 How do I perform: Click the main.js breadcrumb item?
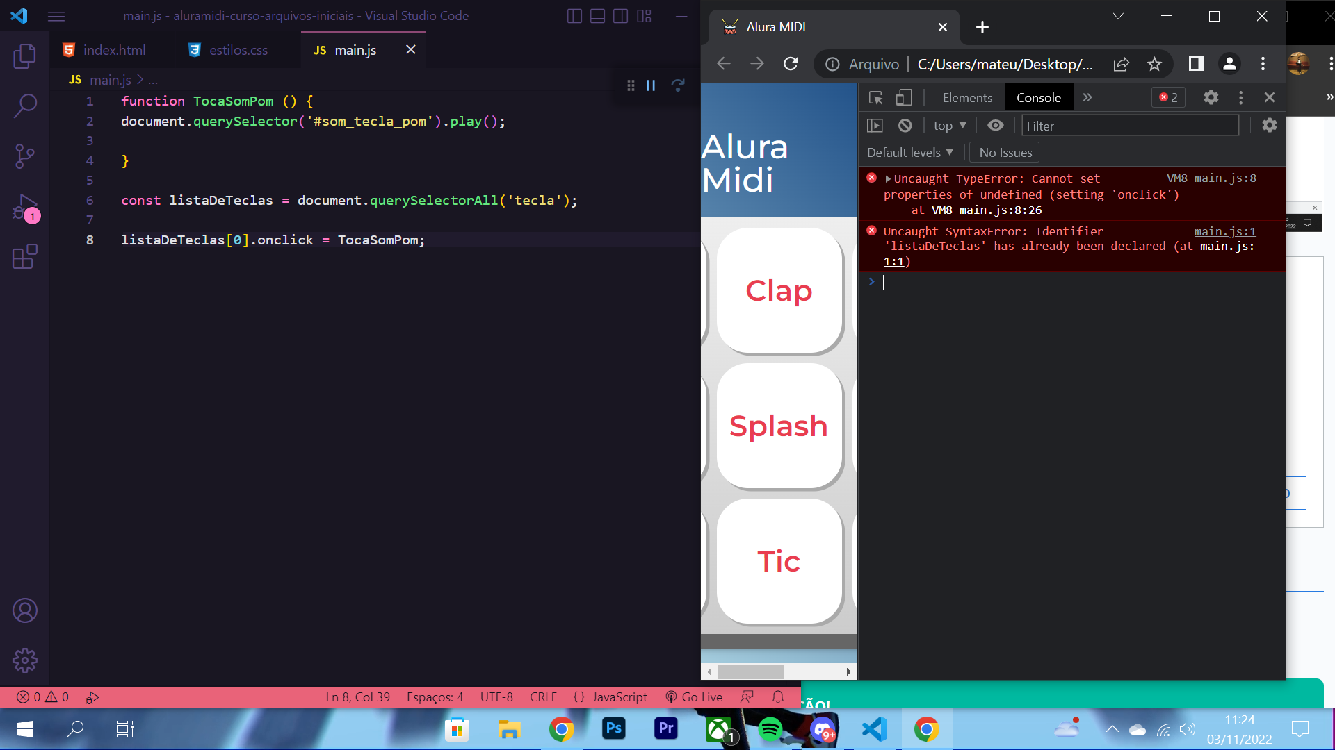(x=110, y=80)
